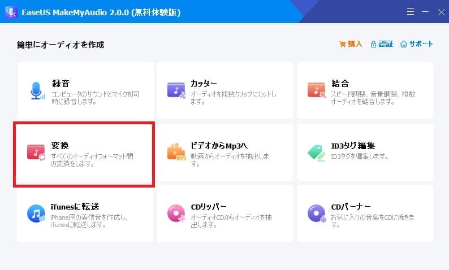This screenshot has height=270, width=449.
Task: Click description すべてのオーディオフォーマット間の変換をします
Action: [x=92, y=160]
